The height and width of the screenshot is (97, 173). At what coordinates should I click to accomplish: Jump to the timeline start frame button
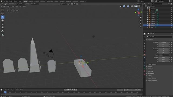pos(67,90)
